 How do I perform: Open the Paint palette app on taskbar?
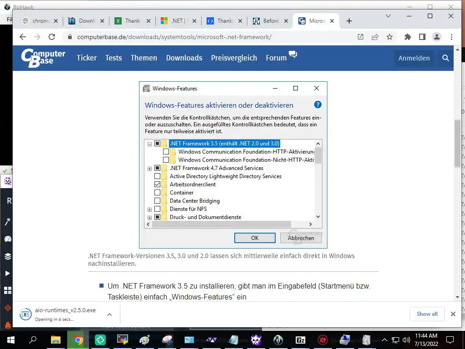[x=145, y=340]
